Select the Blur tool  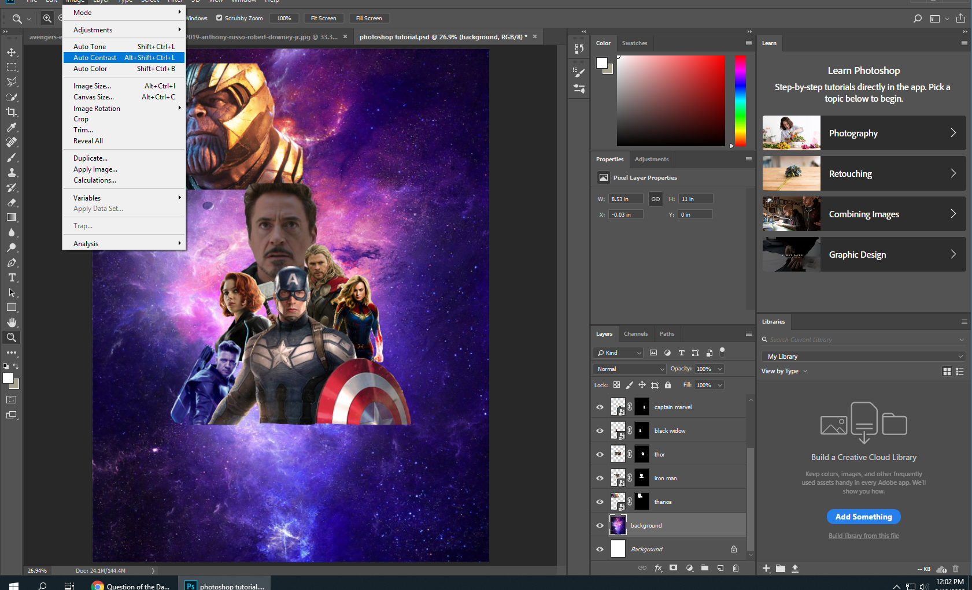tap(12, 232)
